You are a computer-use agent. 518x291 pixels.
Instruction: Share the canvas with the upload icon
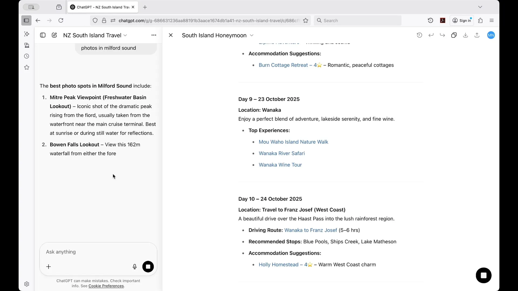click(x=477, y=35)
